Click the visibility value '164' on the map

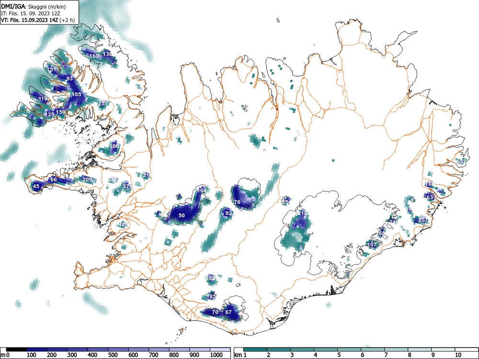202,191
